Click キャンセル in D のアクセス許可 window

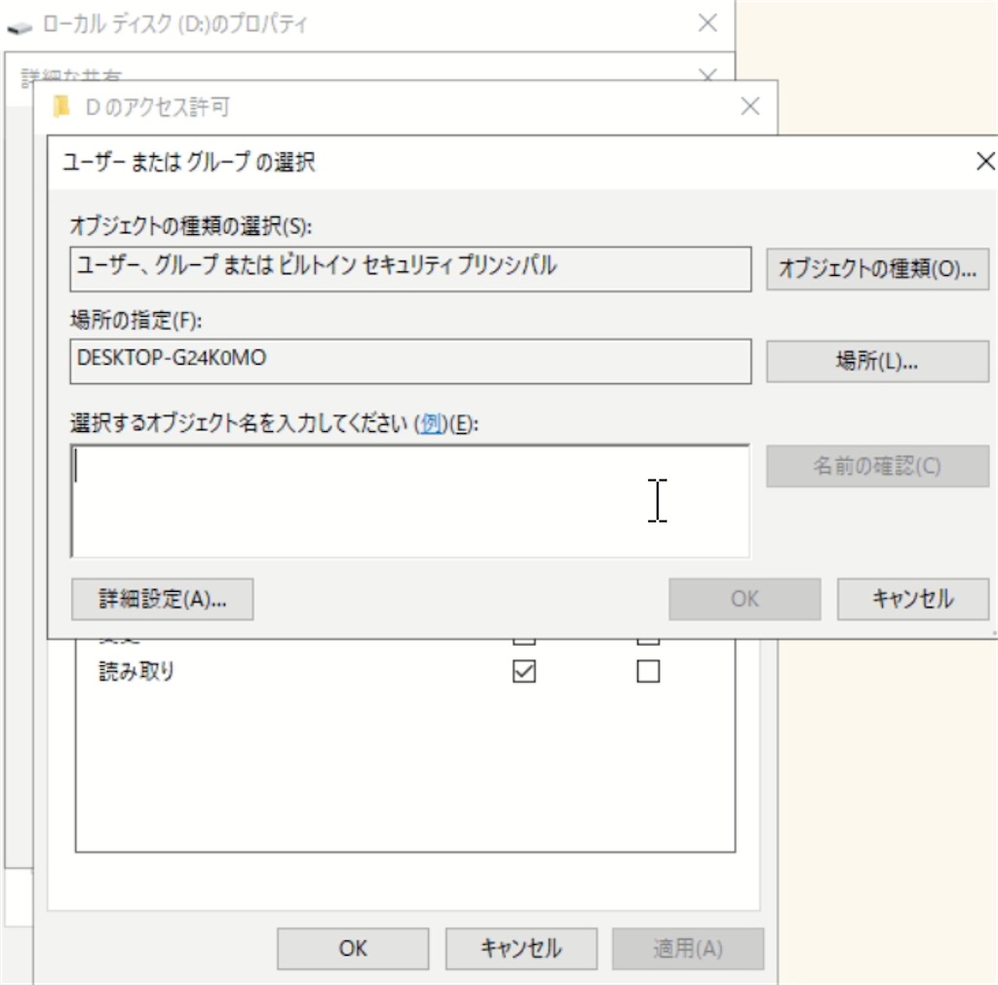(x=521, y=949)
